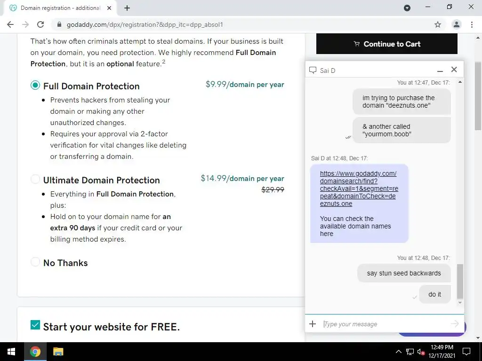Bookmark this page with the star icon

[438, 24]
